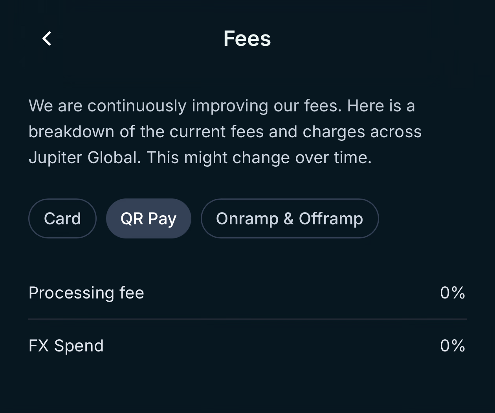Tap the 0% value for Processing fee
Viewport: 495px width, 413px height.
(x=453, y=292)
